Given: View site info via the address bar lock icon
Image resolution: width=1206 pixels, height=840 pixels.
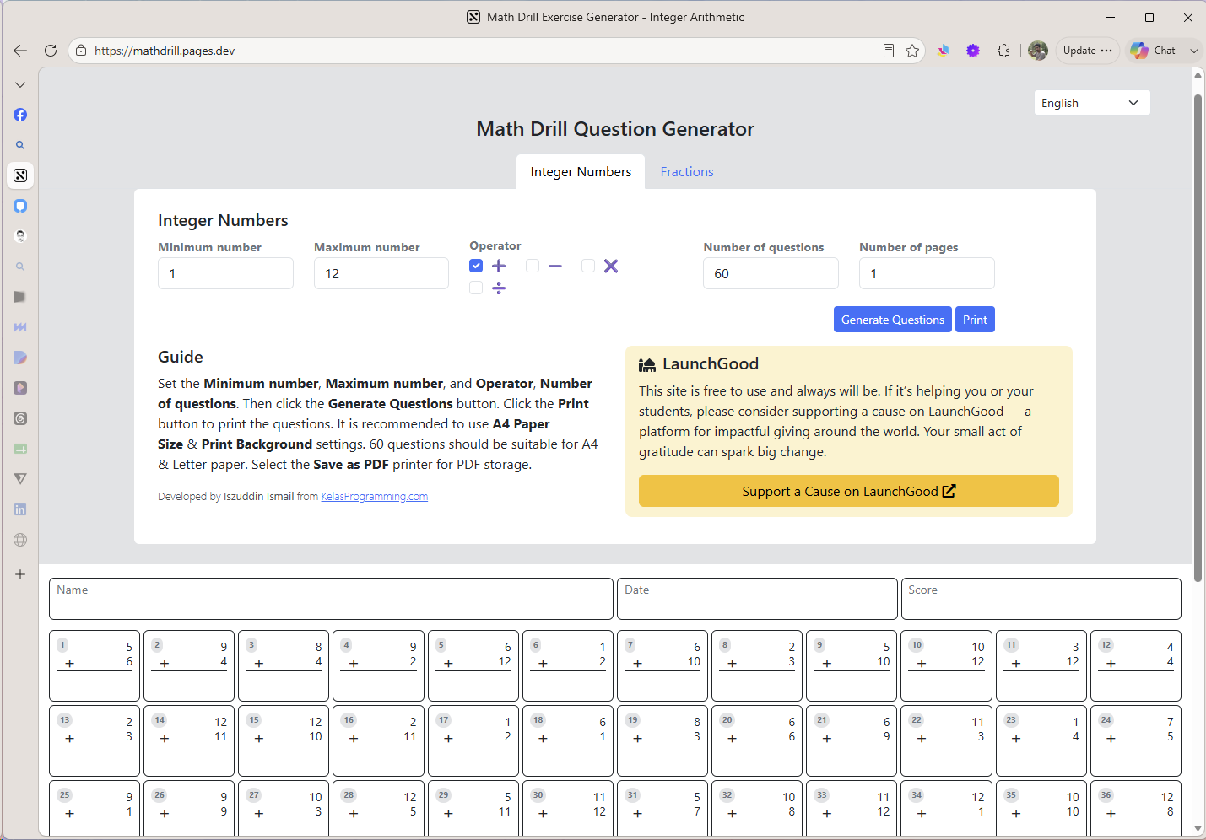Looking at the screenshot, I should (81, 51).
